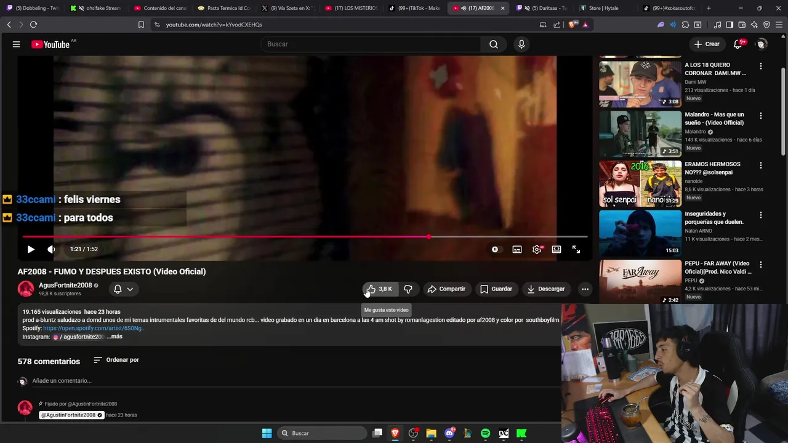Go to YouTube home via logo
This screenshot has width=788, height=443.
click(x=50, y=44)
